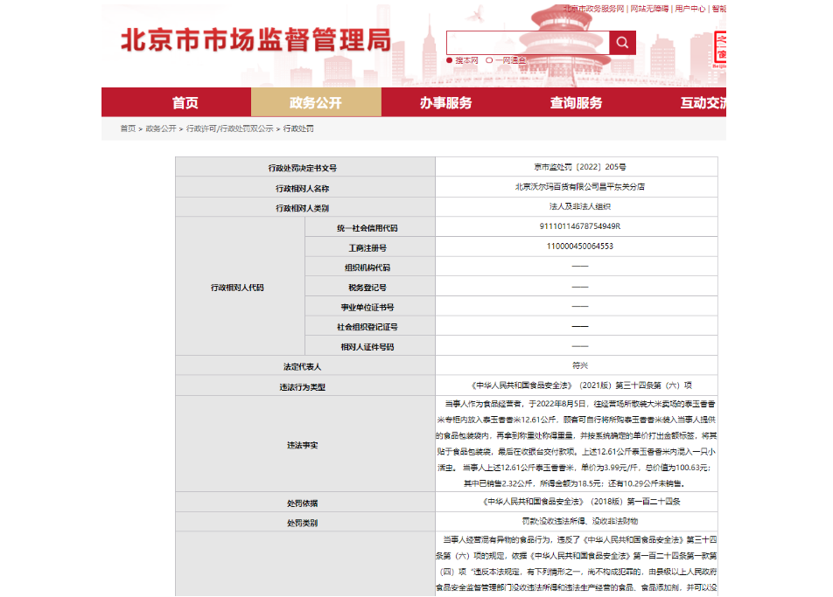Switch to the 查询服务 nav item
Screen dimensions: 833x597
pyautogui.click(x=576, y=102)
